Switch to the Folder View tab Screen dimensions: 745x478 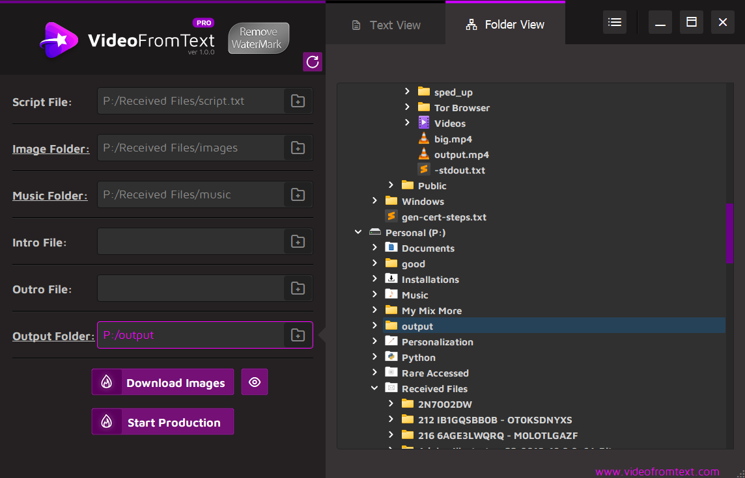click(x=505, y=25)
